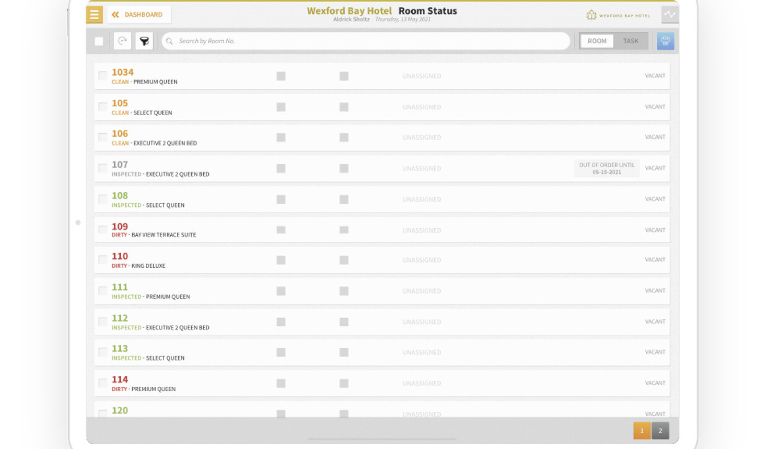
Task: Click UNASSIGNED in room 1034 row
Action: point(422,76)
